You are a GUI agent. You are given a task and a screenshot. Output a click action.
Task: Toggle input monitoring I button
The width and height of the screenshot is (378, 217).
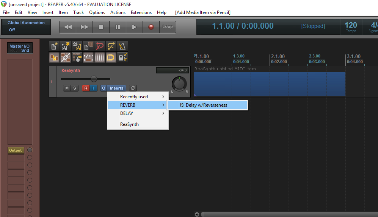93,88
